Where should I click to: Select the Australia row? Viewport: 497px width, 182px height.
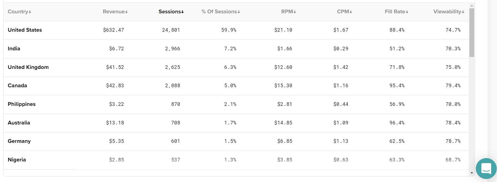pos(236,123)
